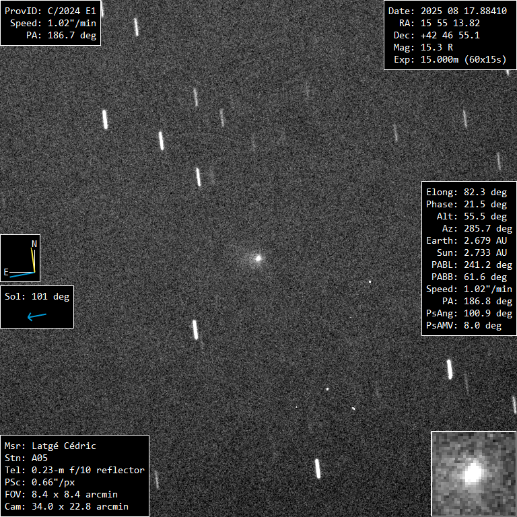Select the 'Tel: 0.23-m f/10 reflector' line
Viewport: 517px width, 517px height.
coord(75,470)
